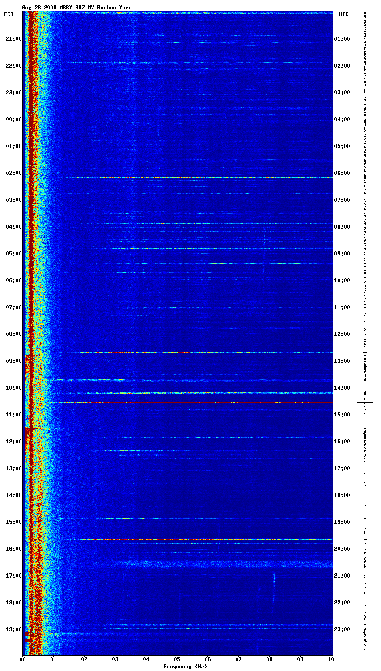This screenshot has height=671, width=381.
Task: Select the 15:00 label on the ECT axis
Action: click(x=14, y=522)
